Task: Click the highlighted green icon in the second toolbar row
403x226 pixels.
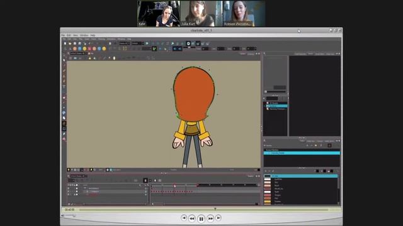Action: click(154, 48)
